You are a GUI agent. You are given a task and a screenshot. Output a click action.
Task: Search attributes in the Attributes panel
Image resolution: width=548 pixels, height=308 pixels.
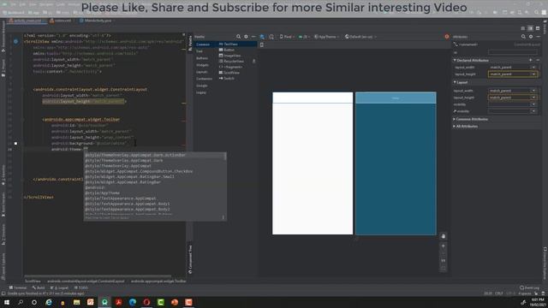523,37
